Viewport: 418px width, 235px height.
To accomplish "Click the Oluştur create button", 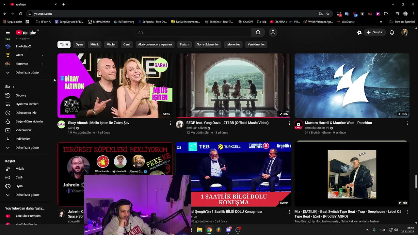I will 375,32.
